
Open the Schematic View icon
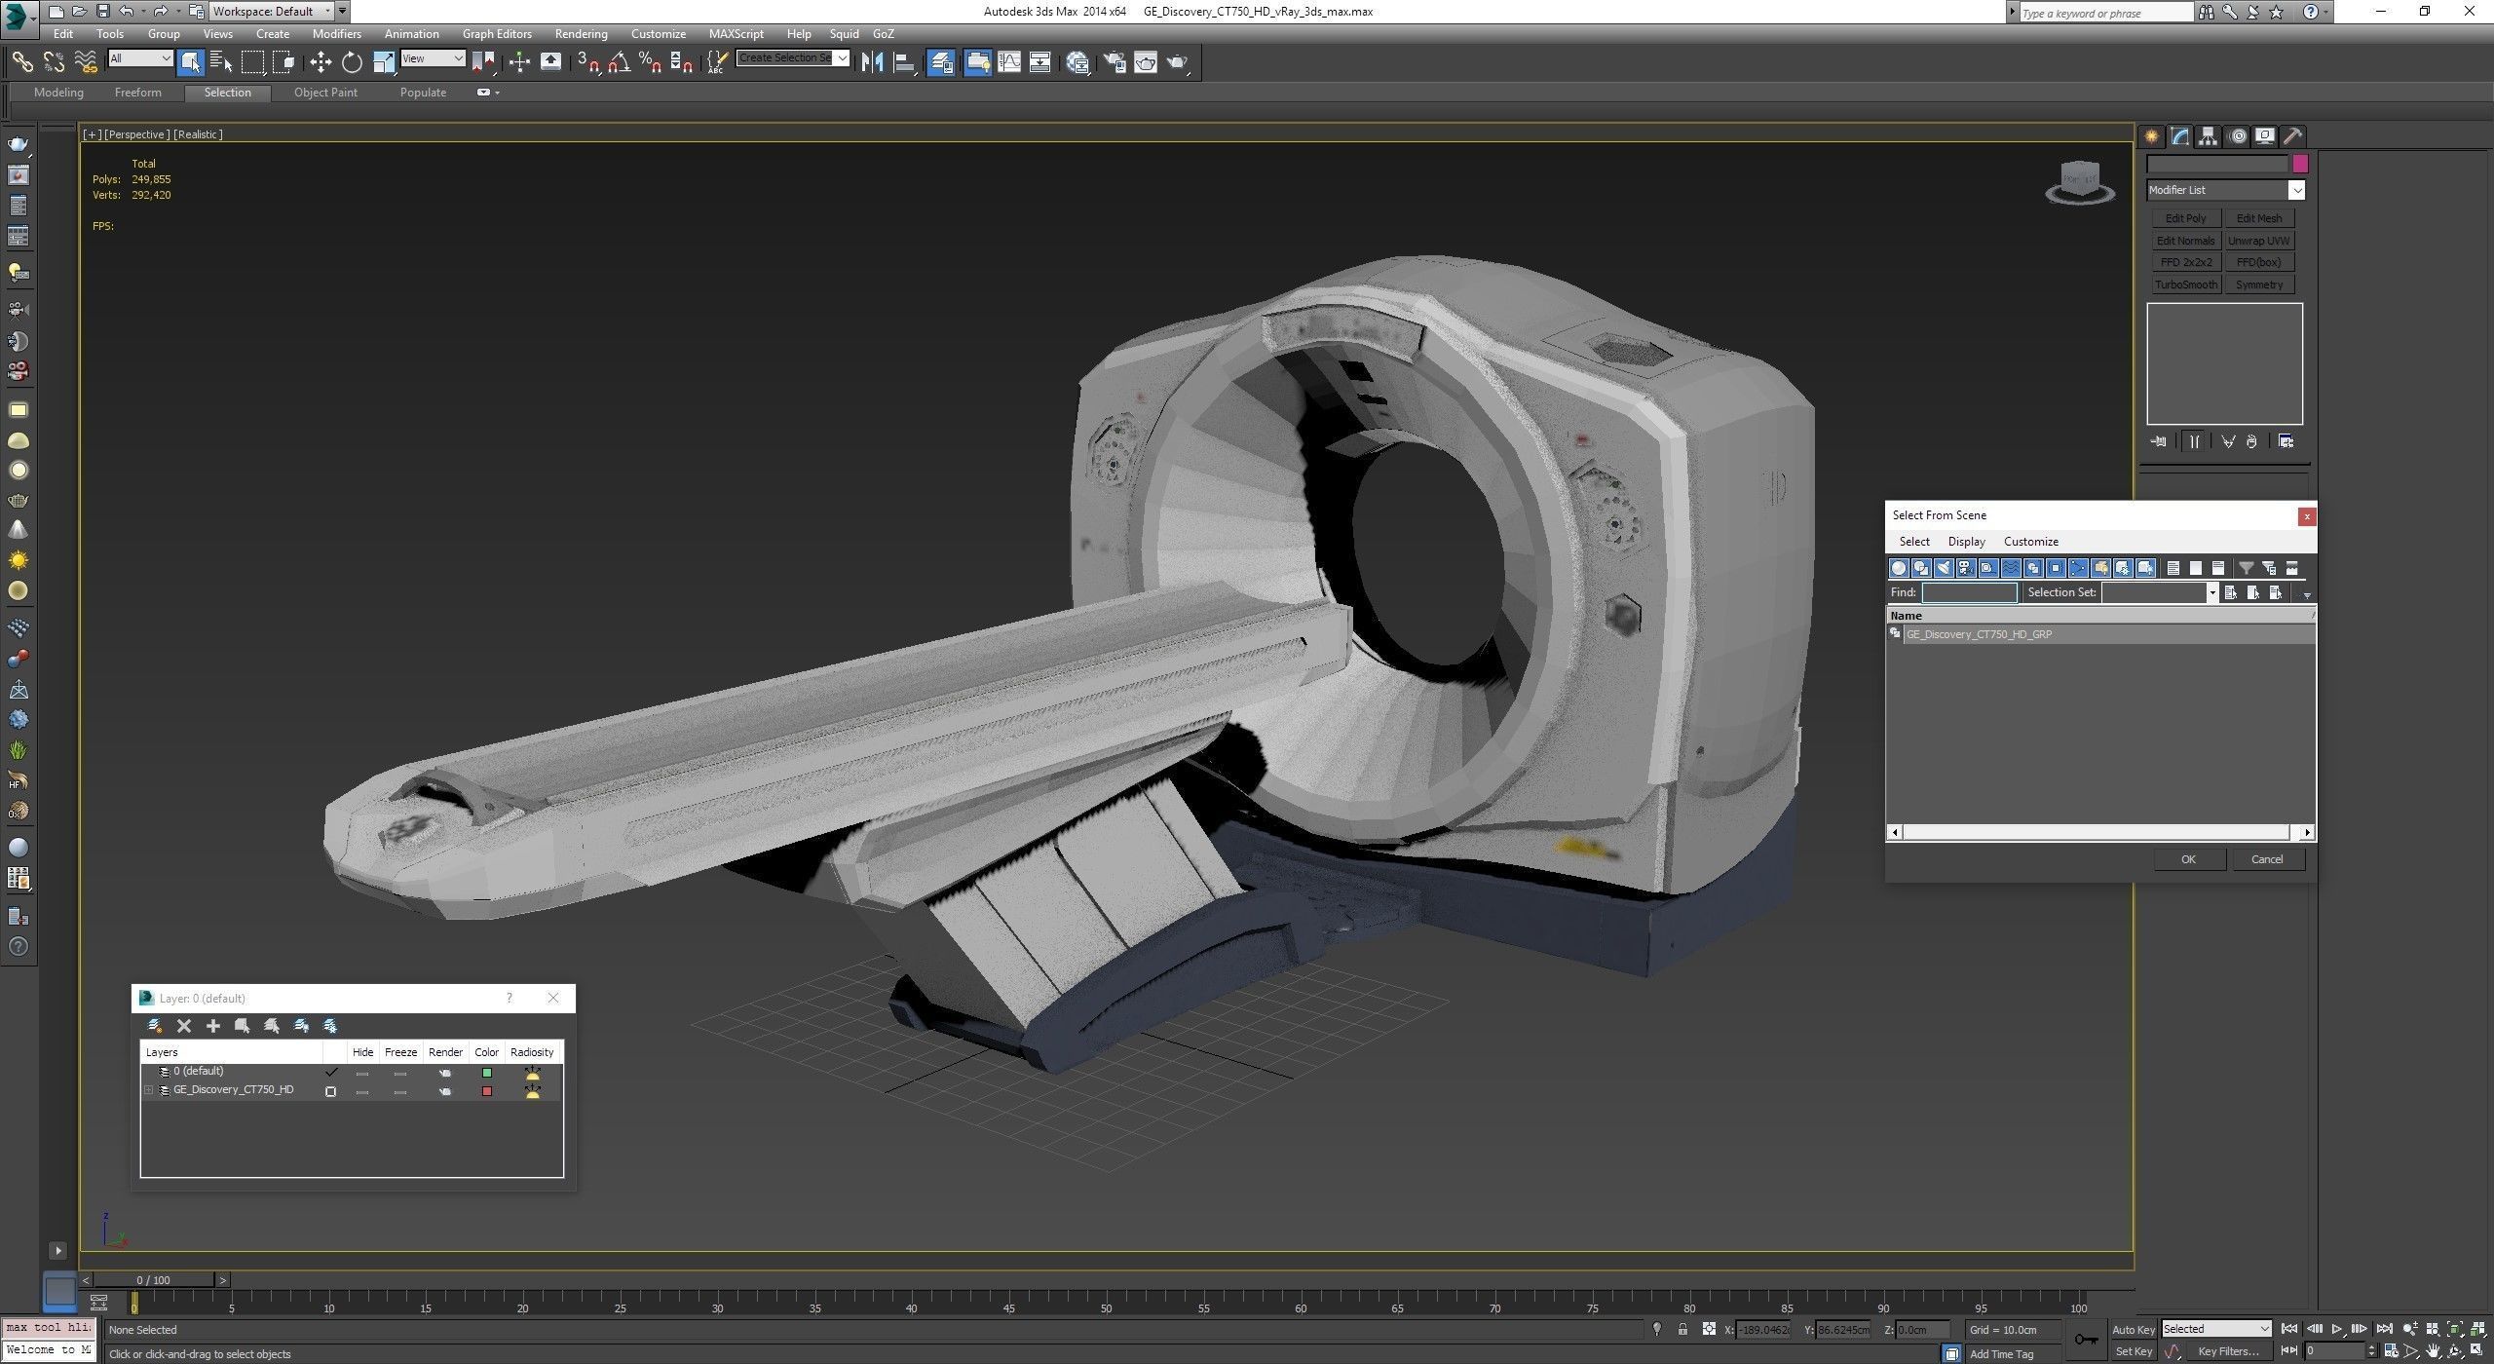click(1039, 62)
